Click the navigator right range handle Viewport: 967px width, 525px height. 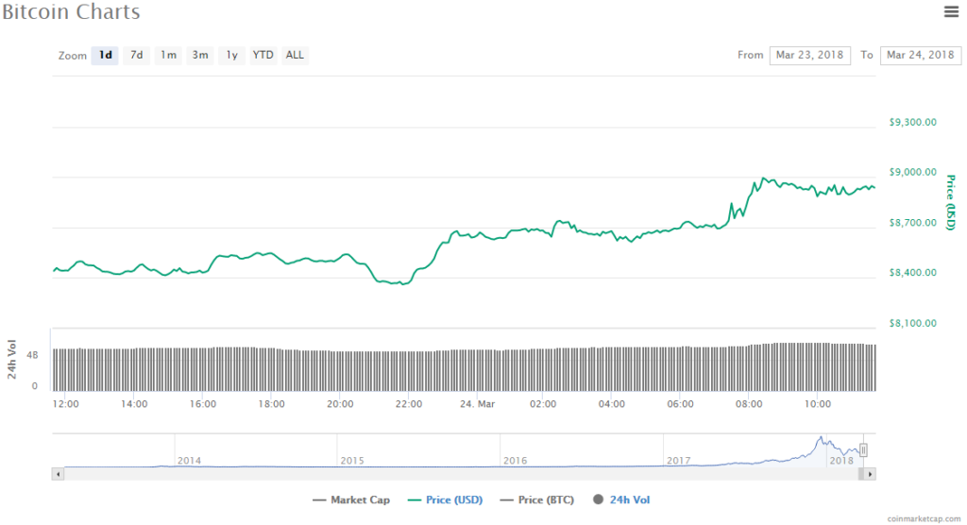tap(863, 450)
